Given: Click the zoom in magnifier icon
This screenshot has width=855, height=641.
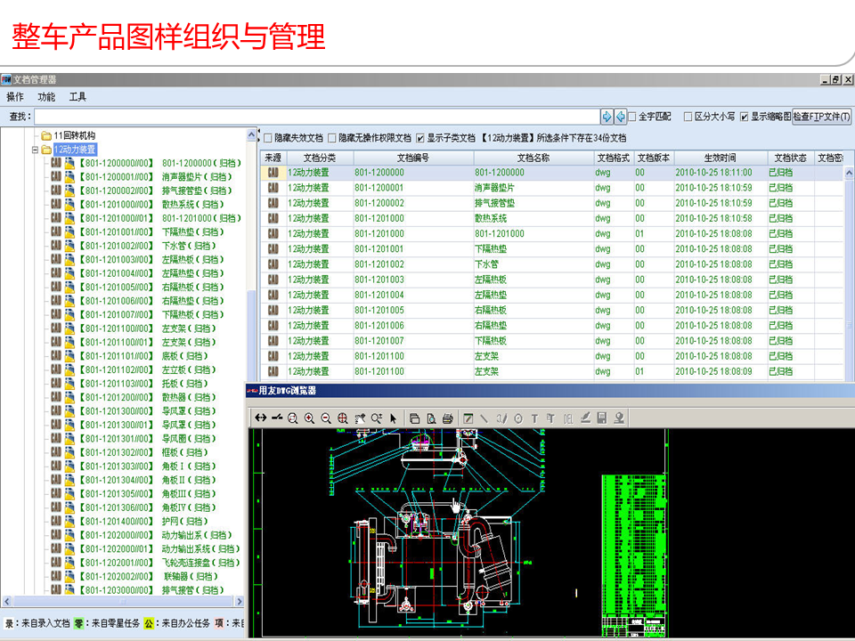Looking at the screenshot, I should tap(309, 418).
